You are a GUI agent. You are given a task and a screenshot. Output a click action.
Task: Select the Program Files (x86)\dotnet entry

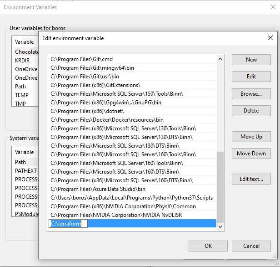[132, 111]
